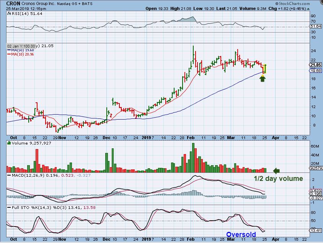The height and width of the screenshot is (243, 323).
Task: Click the 70 overbought level on RSI axis
Action: click(313, 21)
